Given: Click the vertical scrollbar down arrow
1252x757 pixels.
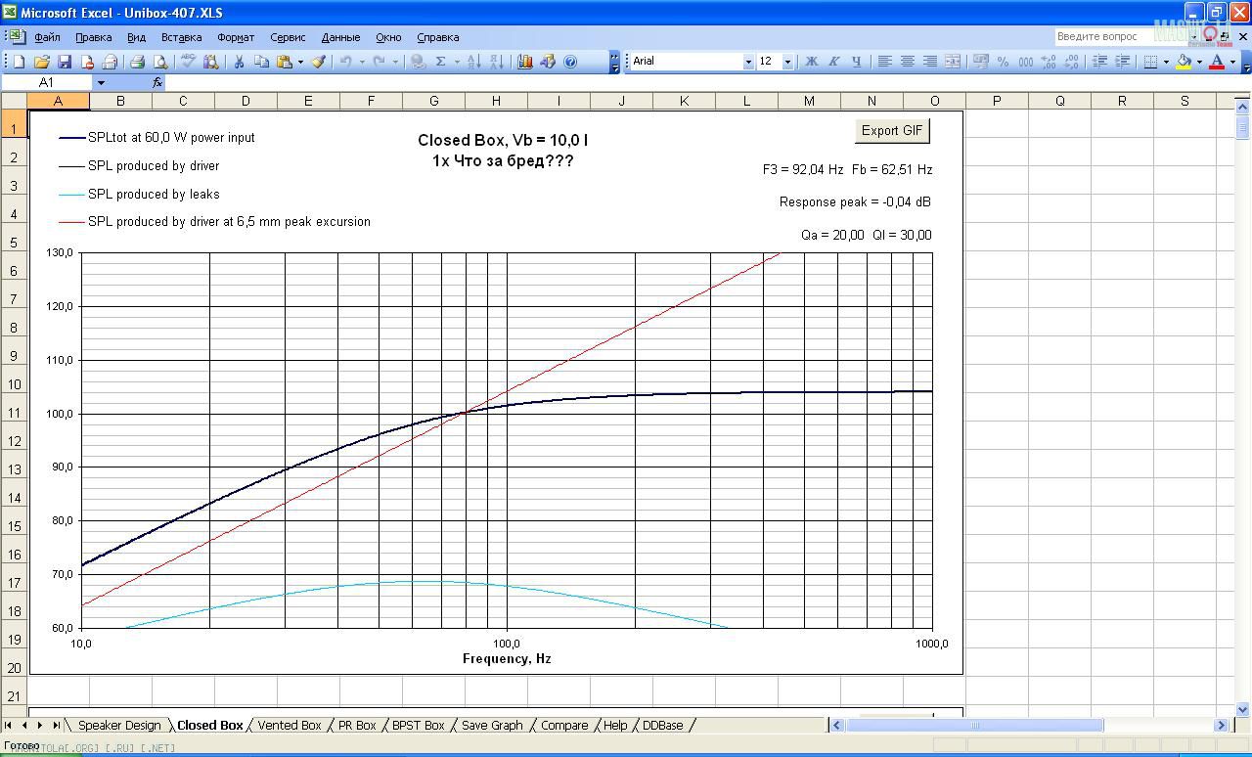Looking at the screenshot, I should point(1243,709).
